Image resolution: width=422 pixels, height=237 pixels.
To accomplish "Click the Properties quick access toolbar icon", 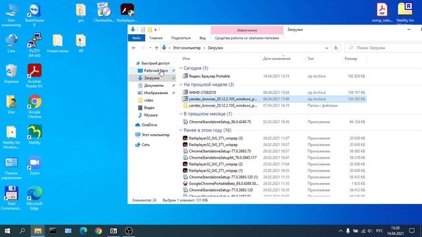I will pyautogui.click(x=143, y=30).
